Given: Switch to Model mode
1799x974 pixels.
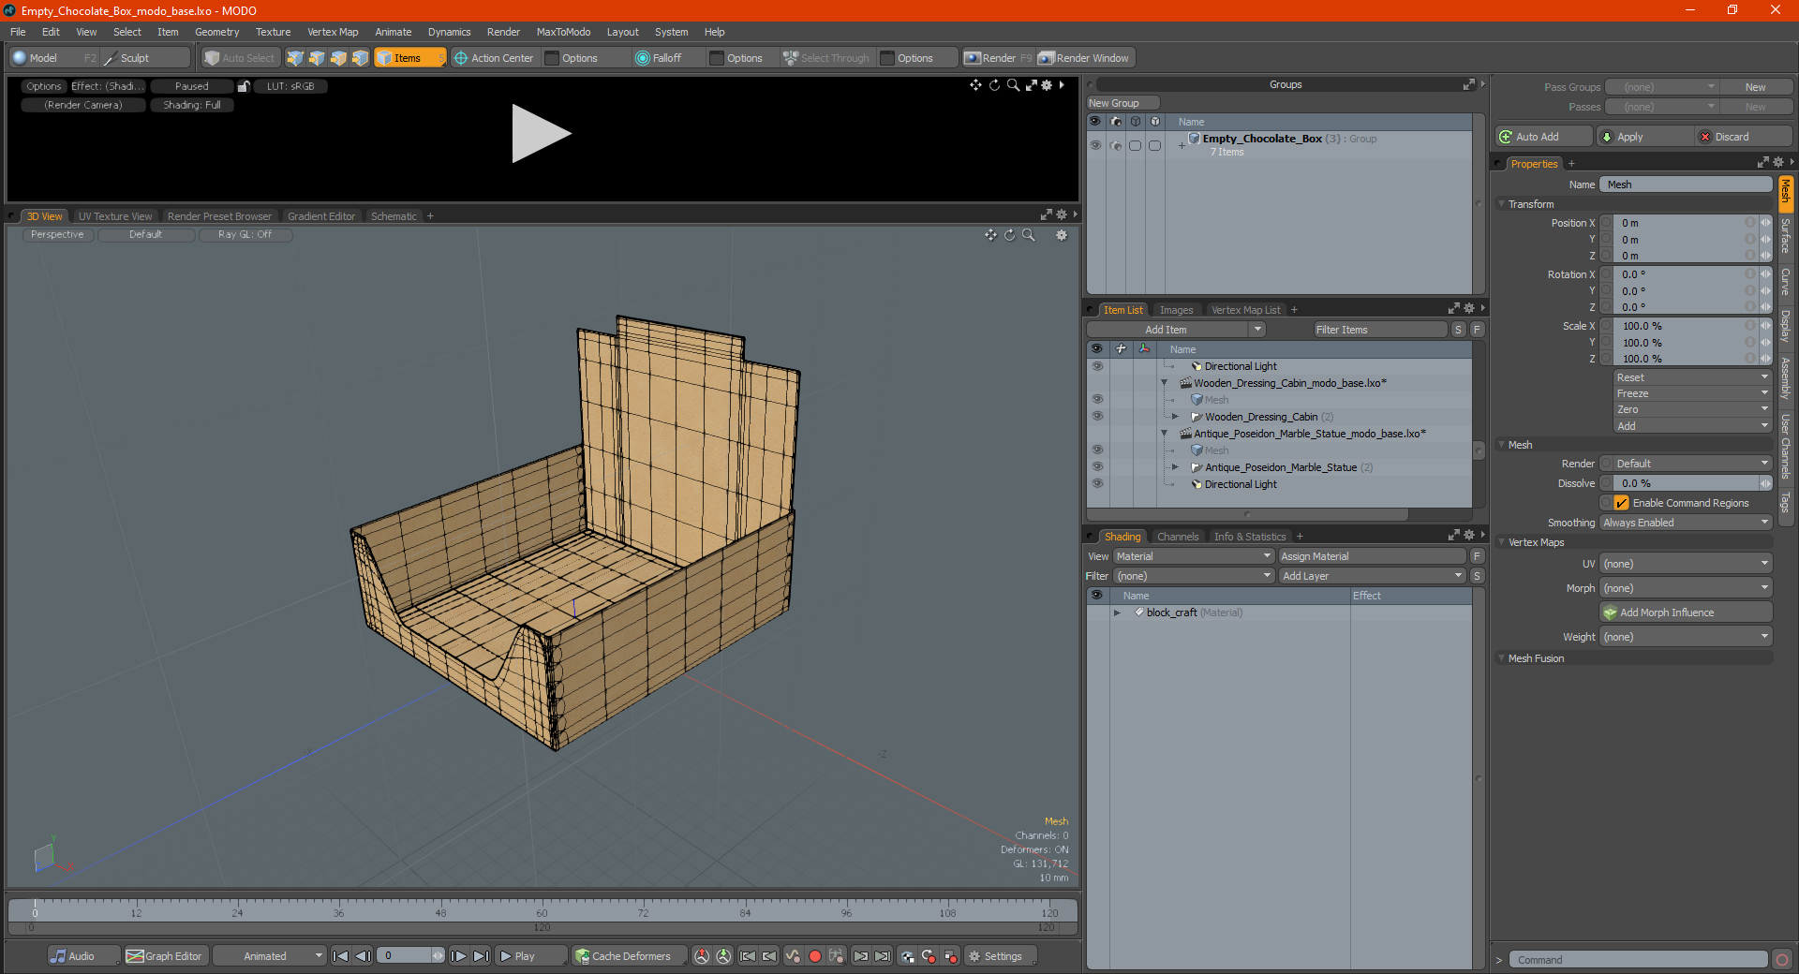Looking at the screenshot, I should [x=53, y=58].
